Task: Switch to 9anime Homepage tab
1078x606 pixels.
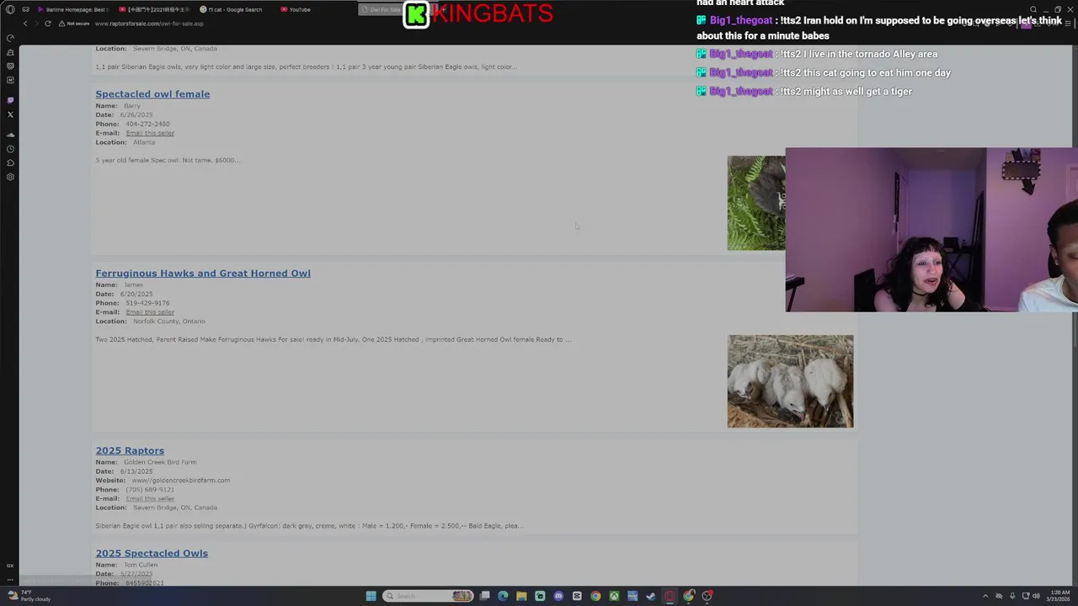Action: pyautogui.click(x=74, y=9)
